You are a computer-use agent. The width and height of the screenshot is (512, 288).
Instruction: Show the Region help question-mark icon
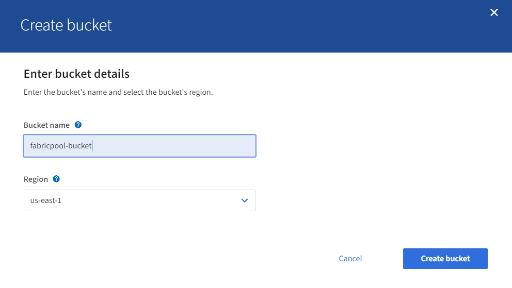click(56, 179)
